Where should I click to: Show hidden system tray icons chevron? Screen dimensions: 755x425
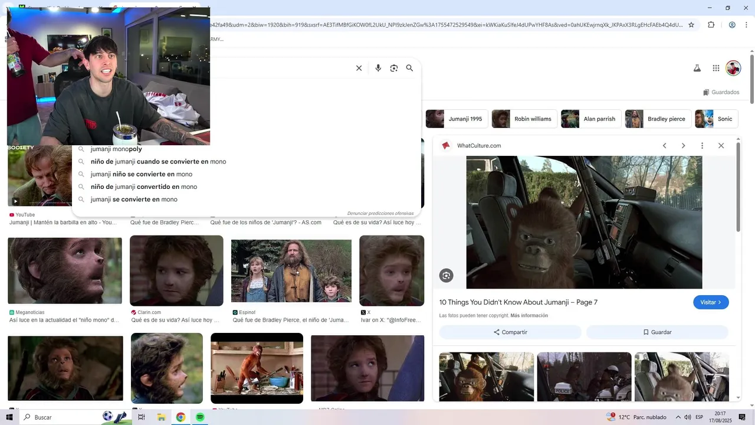pyautogui.click(x=678, y=417)
